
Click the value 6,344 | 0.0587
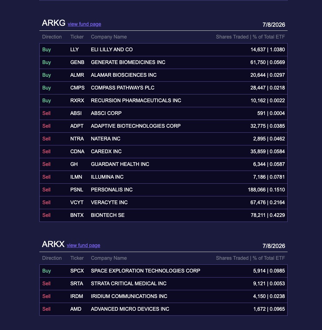(269, 164)
